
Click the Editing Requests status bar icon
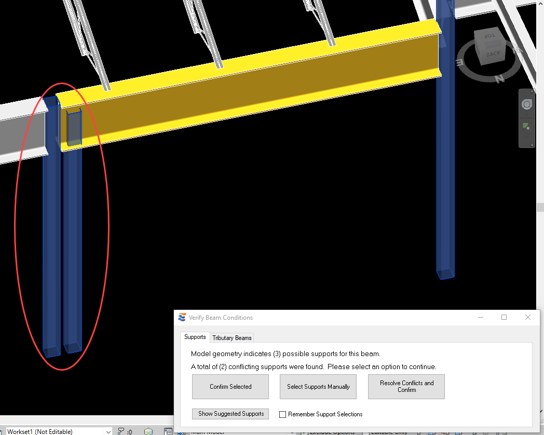click(121, 431)
